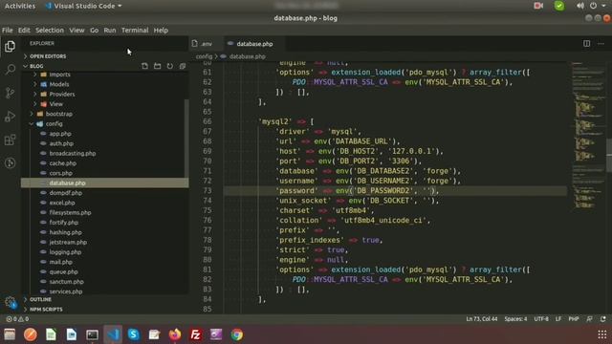Click Spaces: 4 indentation setting
Viewport: 612px width, 344px height.
[515, 319]
